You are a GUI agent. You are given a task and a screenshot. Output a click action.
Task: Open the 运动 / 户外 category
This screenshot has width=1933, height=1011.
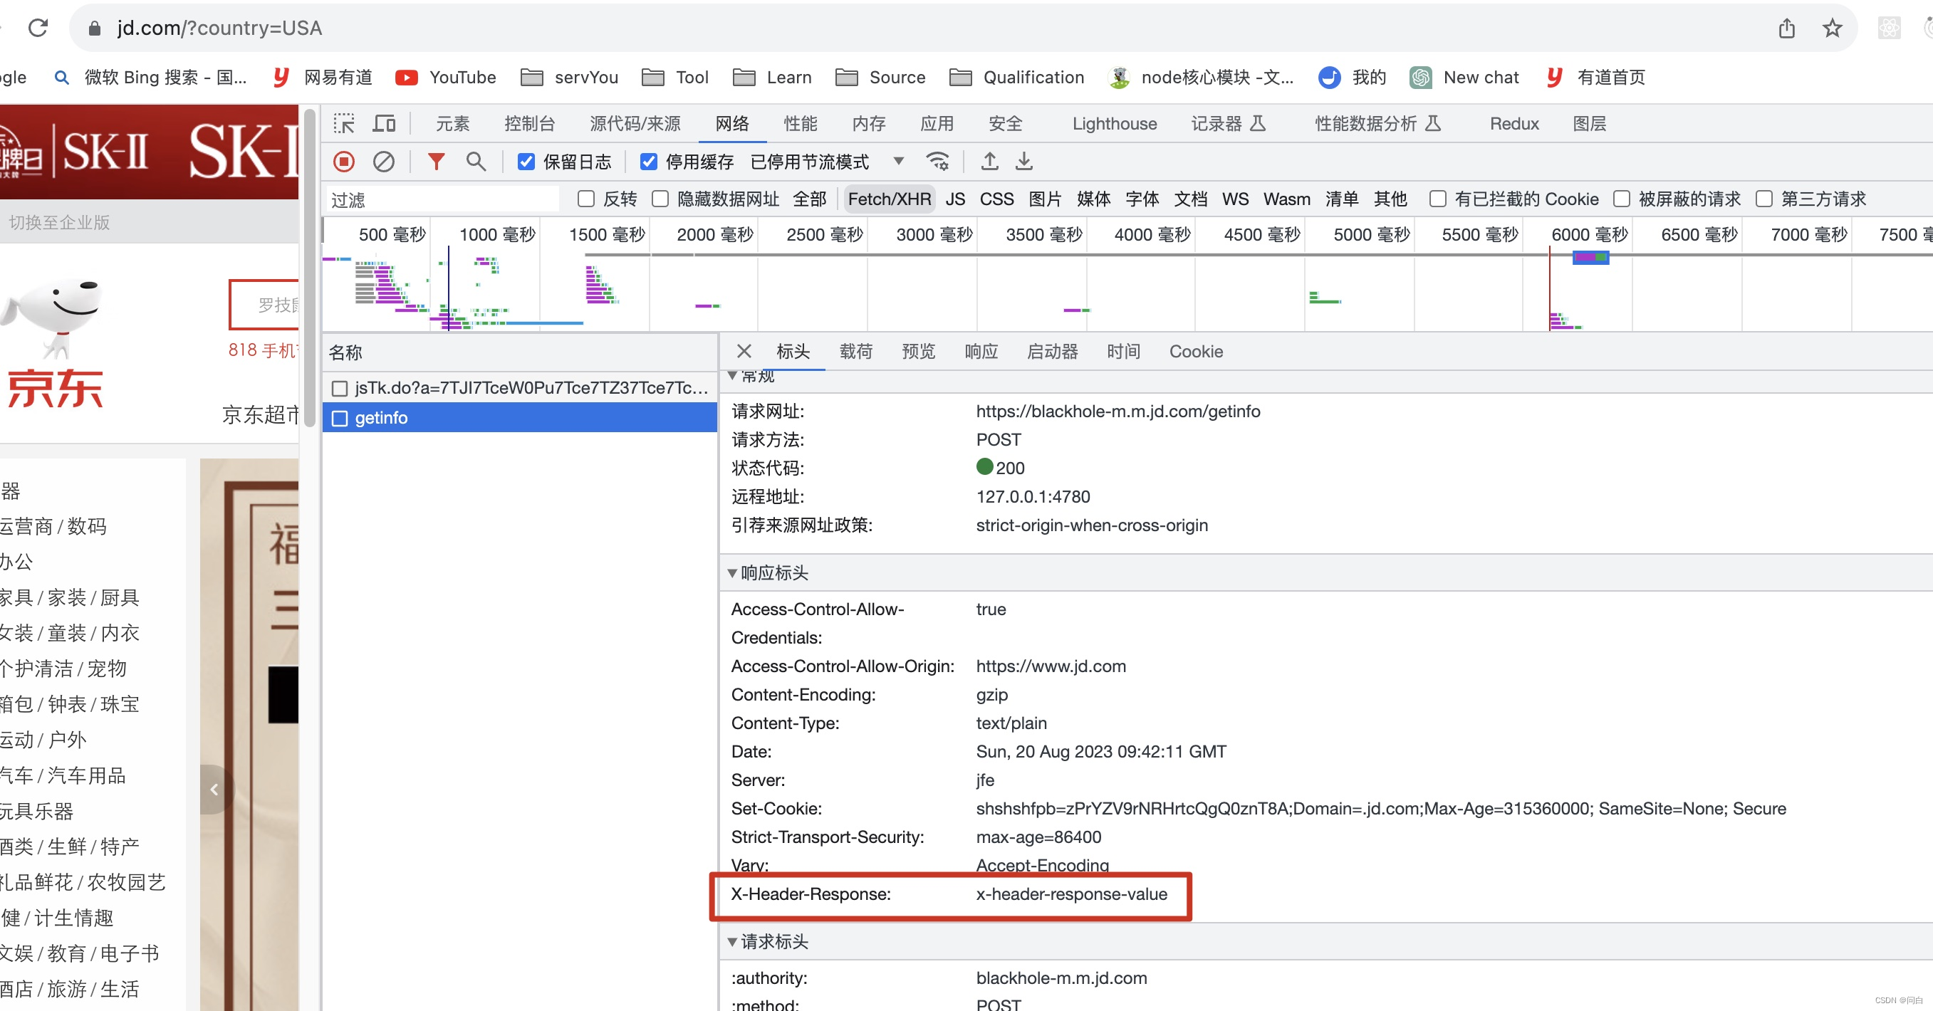click(x=43, y=740)
